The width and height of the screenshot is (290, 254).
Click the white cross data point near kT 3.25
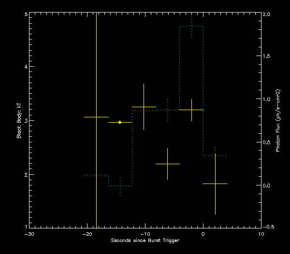tap(144, 107)
